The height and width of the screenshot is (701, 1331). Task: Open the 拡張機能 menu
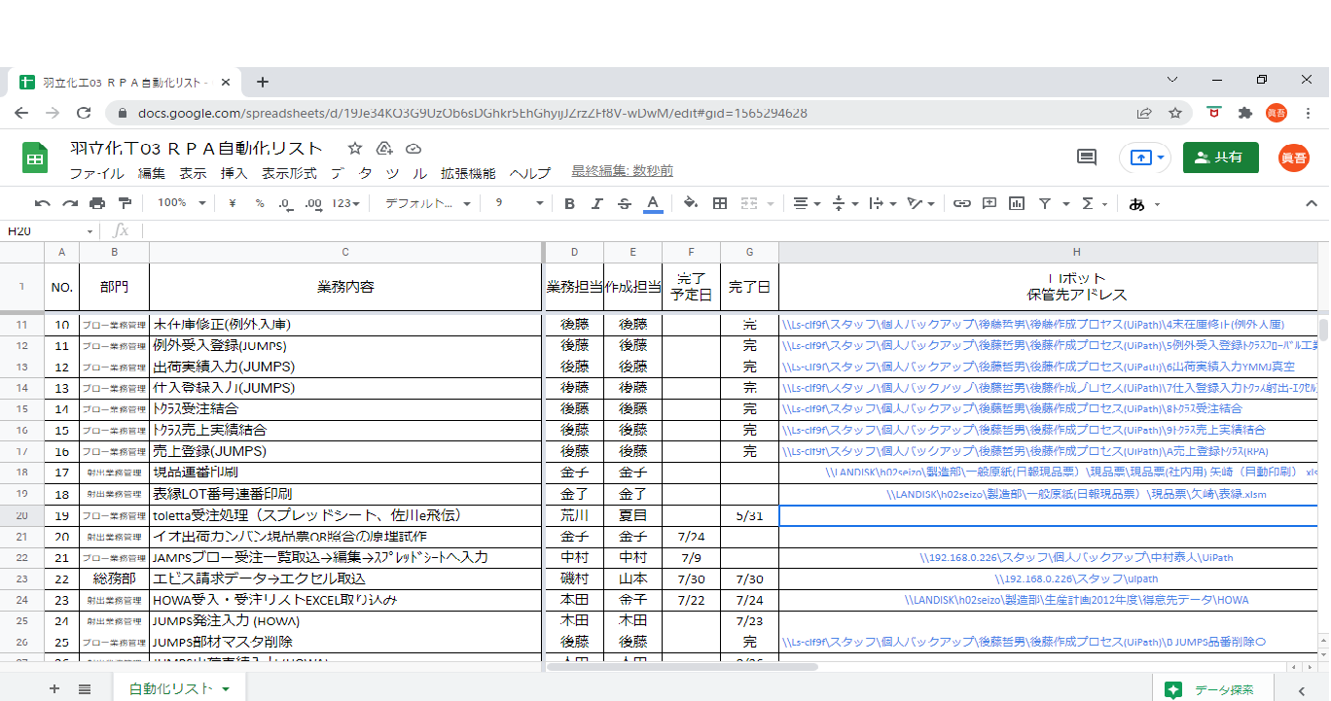tap(468, 174)
